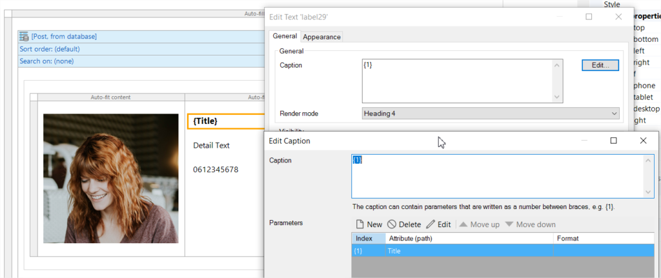Select the {1} Title parameter row
The width and height of the screenshot is (661, 278).
[503, 251]
